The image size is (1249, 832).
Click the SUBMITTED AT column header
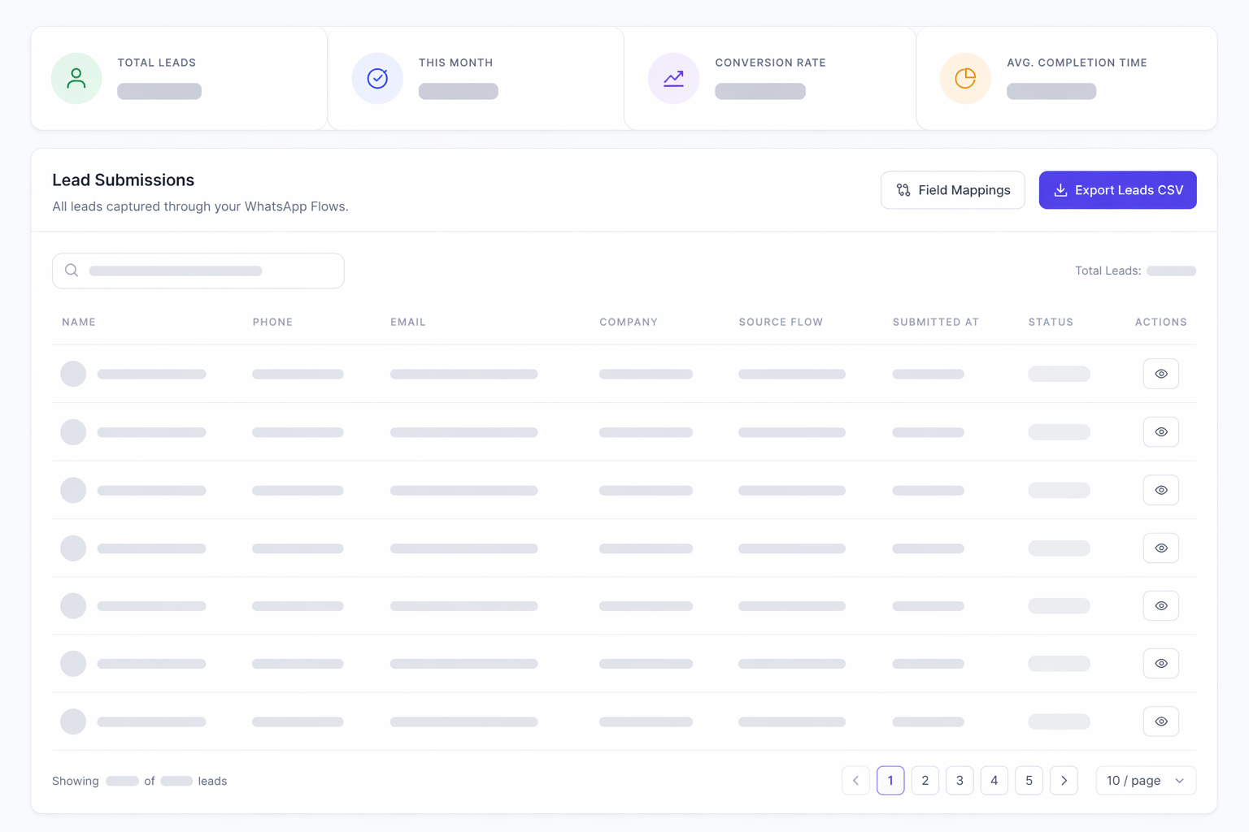click(x=936, y=323)
